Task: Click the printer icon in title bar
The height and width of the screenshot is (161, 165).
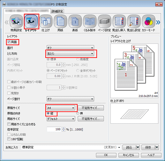Action: point(4,4)
